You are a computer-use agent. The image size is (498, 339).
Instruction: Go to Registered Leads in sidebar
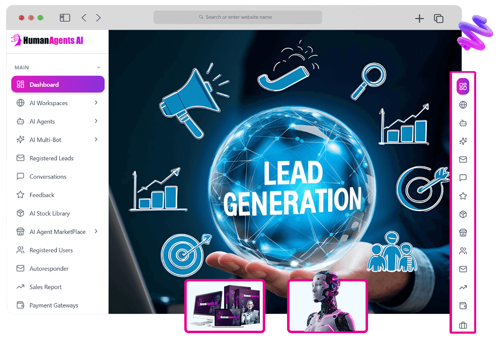[51, 158]
